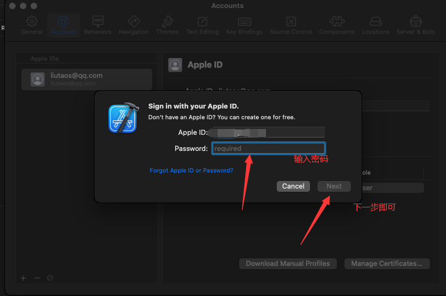Screen dimensions: 446x296
Task: Open the Key Bindings keyboard icon
Action: click(x=244, y=21)
